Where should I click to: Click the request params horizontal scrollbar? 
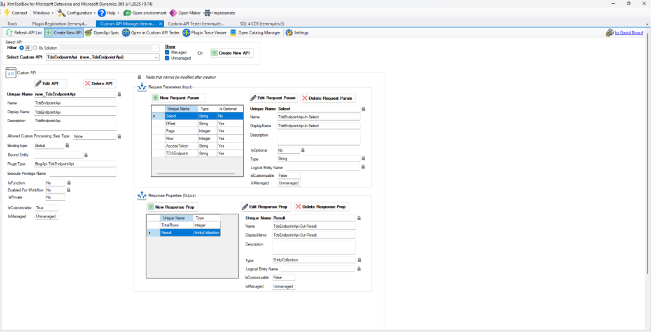(x=197, y=174)
